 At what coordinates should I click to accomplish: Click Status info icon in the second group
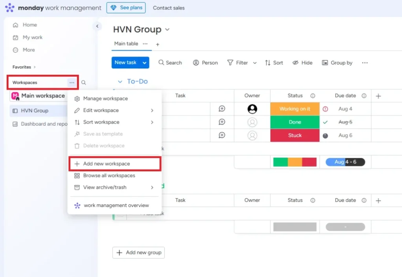pyautogui.click(x=313, y=200)
